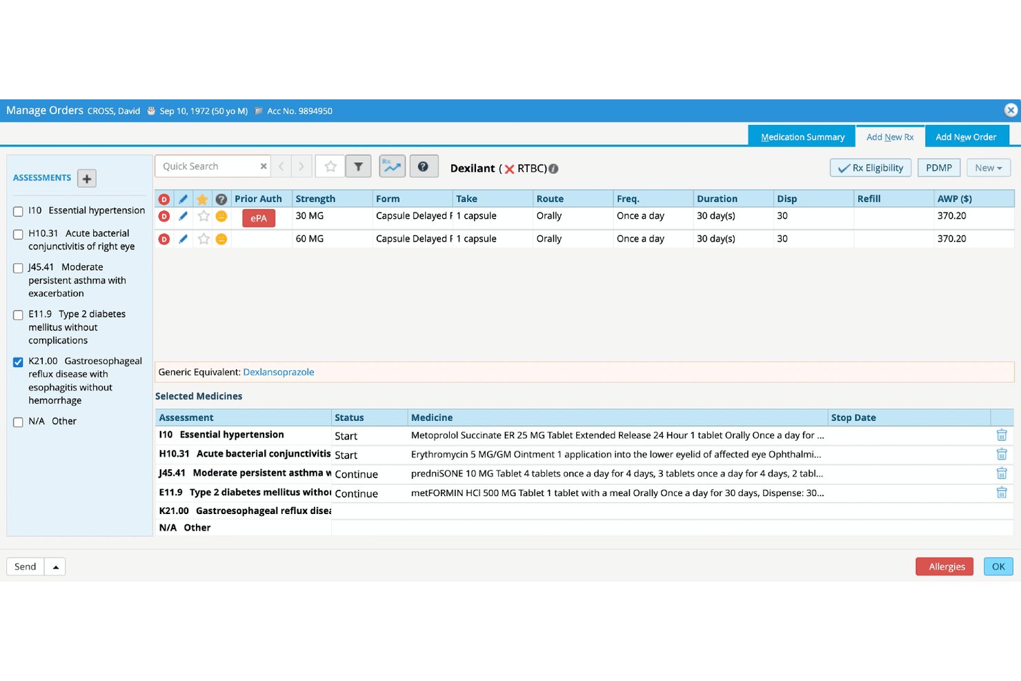The image size is (1021, 681).
Task: Open the Rx trend chart icon
Action: (x=392, y=166)
